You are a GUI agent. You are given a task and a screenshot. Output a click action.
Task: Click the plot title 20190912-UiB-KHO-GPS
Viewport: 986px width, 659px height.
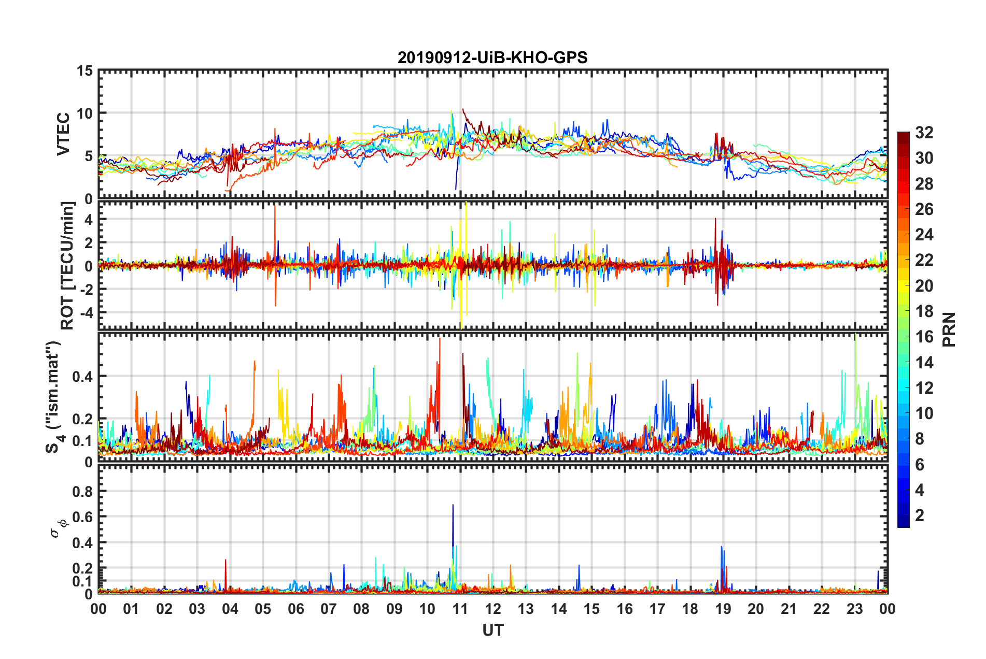[492, 58]
